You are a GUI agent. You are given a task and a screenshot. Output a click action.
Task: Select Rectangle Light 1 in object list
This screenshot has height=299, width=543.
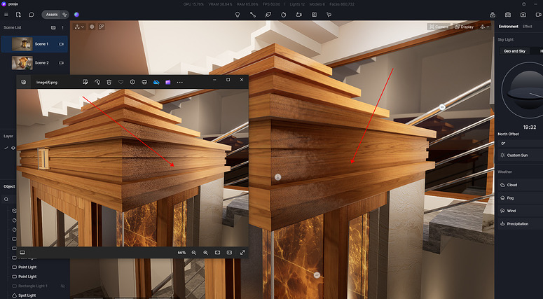32,286
